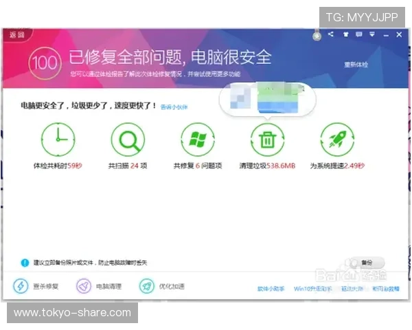Click the share icon in title bar
This screenshot has height=330, width=412.
click(330, 34)
